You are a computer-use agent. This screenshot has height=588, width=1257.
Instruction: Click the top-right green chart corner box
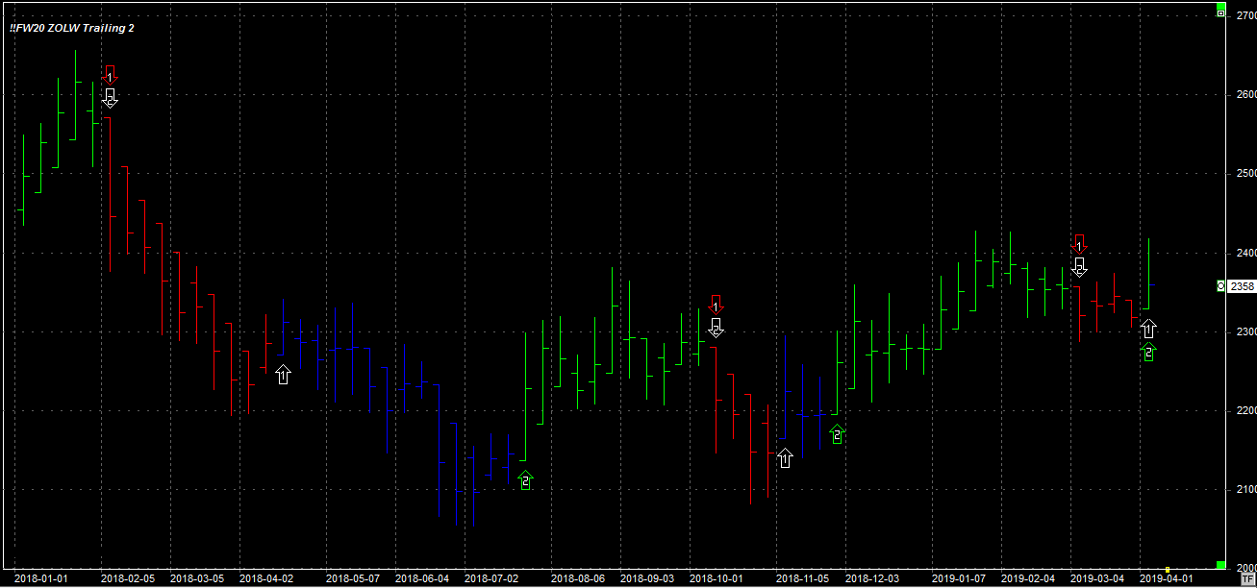1221,7
